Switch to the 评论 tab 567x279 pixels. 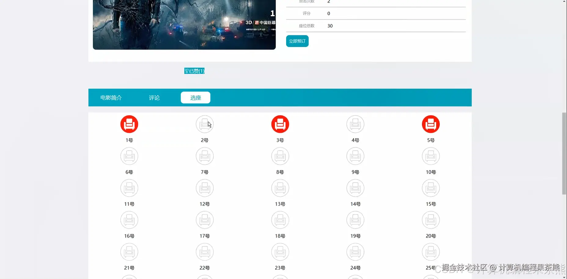[154, 98]
